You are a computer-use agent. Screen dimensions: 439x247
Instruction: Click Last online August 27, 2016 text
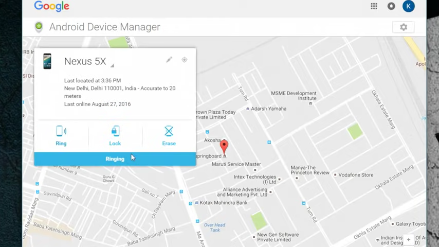[x=98, y=104]
